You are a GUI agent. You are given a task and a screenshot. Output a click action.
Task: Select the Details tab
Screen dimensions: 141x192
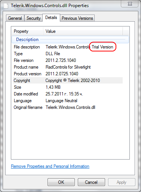click(x=51, y=18)
